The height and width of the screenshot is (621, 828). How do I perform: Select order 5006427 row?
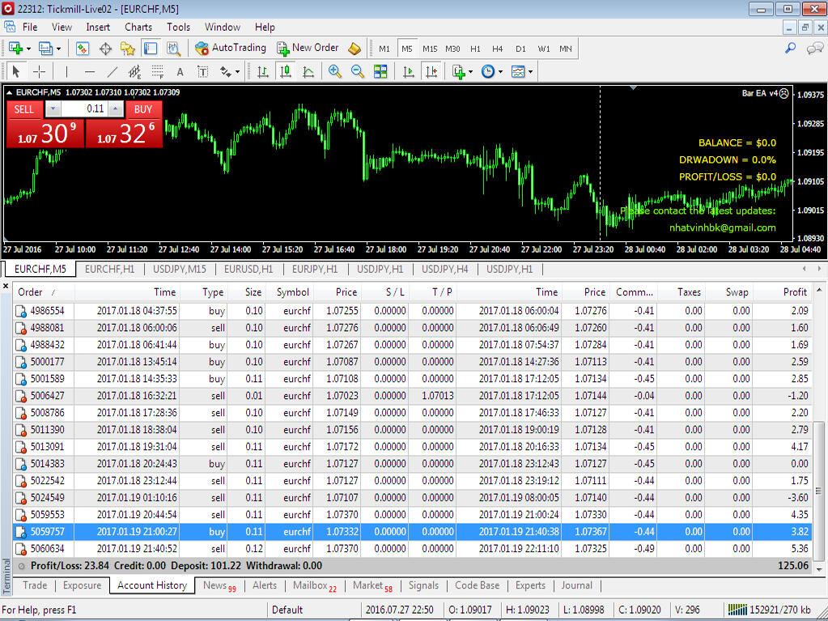pyautogui.click(x=414, y=396)
